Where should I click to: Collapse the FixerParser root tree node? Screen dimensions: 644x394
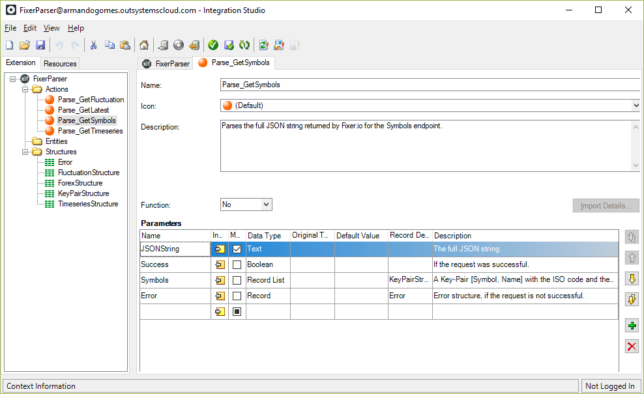[13, 79]
